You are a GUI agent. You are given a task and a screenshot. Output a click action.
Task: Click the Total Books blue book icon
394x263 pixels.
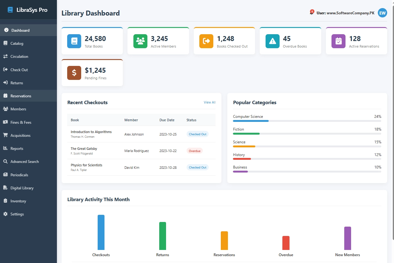(74, 41)
